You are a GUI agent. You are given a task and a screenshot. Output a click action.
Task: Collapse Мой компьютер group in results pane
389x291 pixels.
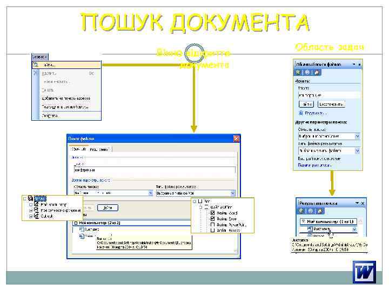(x=303, y=221)
